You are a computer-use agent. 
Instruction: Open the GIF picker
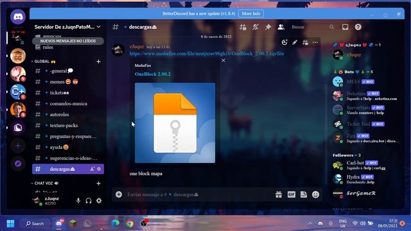click(x=291, y=194)
